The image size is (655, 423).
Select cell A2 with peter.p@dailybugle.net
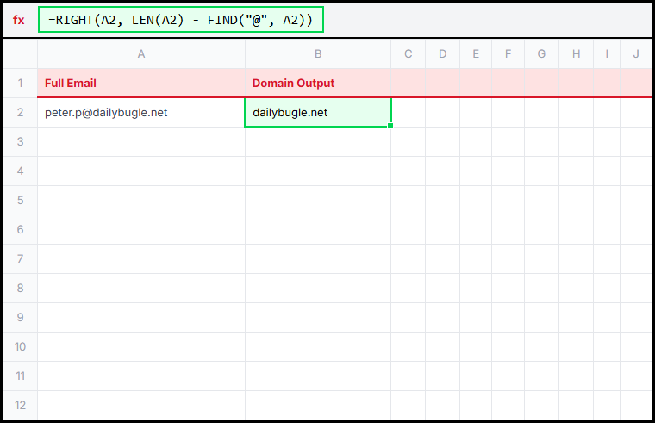point(141,112)
